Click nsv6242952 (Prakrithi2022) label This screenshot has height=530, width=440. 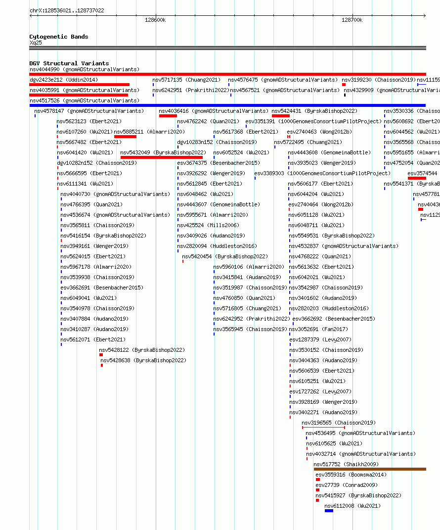point(252,319)
